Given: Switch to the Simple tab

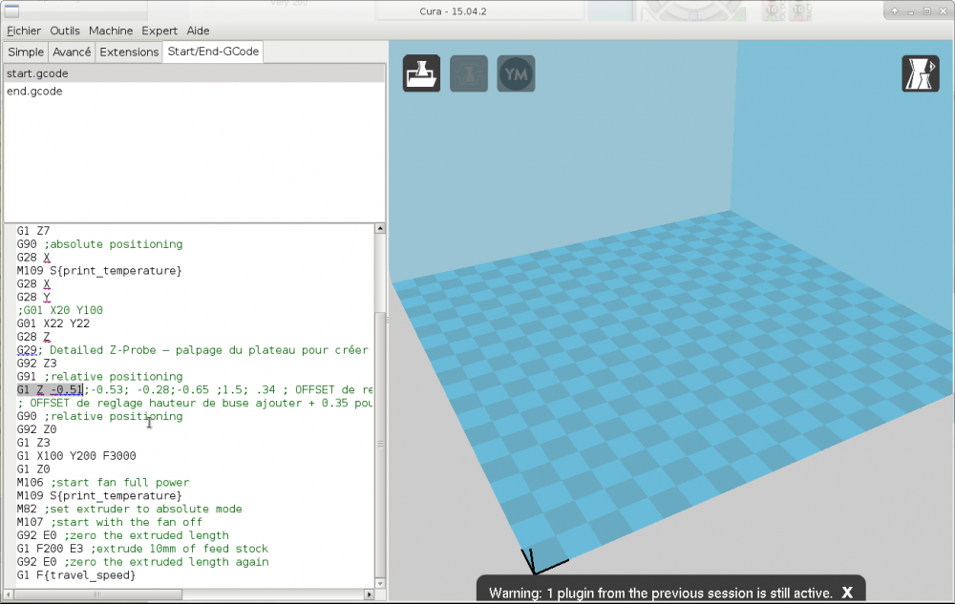Looking at the screenshot, I should [x=26, y=52].
